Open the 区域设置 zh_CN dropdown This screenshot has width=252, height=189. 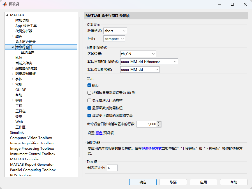[x=138, y=54]
